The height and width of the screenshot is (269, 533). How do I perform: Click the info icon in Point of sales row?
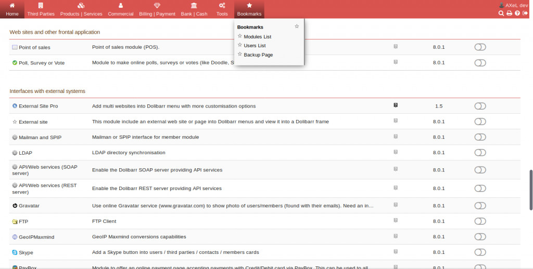[x=396, y=47]
